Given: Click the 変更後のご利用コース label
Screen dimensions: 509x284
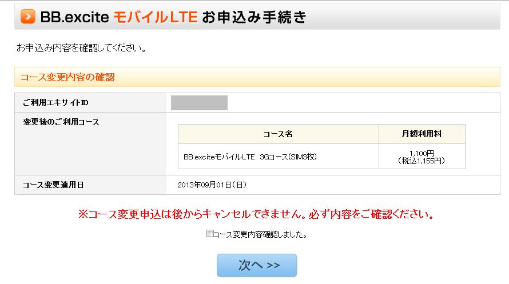Looking at the screenshot, I should pos(61,122).
